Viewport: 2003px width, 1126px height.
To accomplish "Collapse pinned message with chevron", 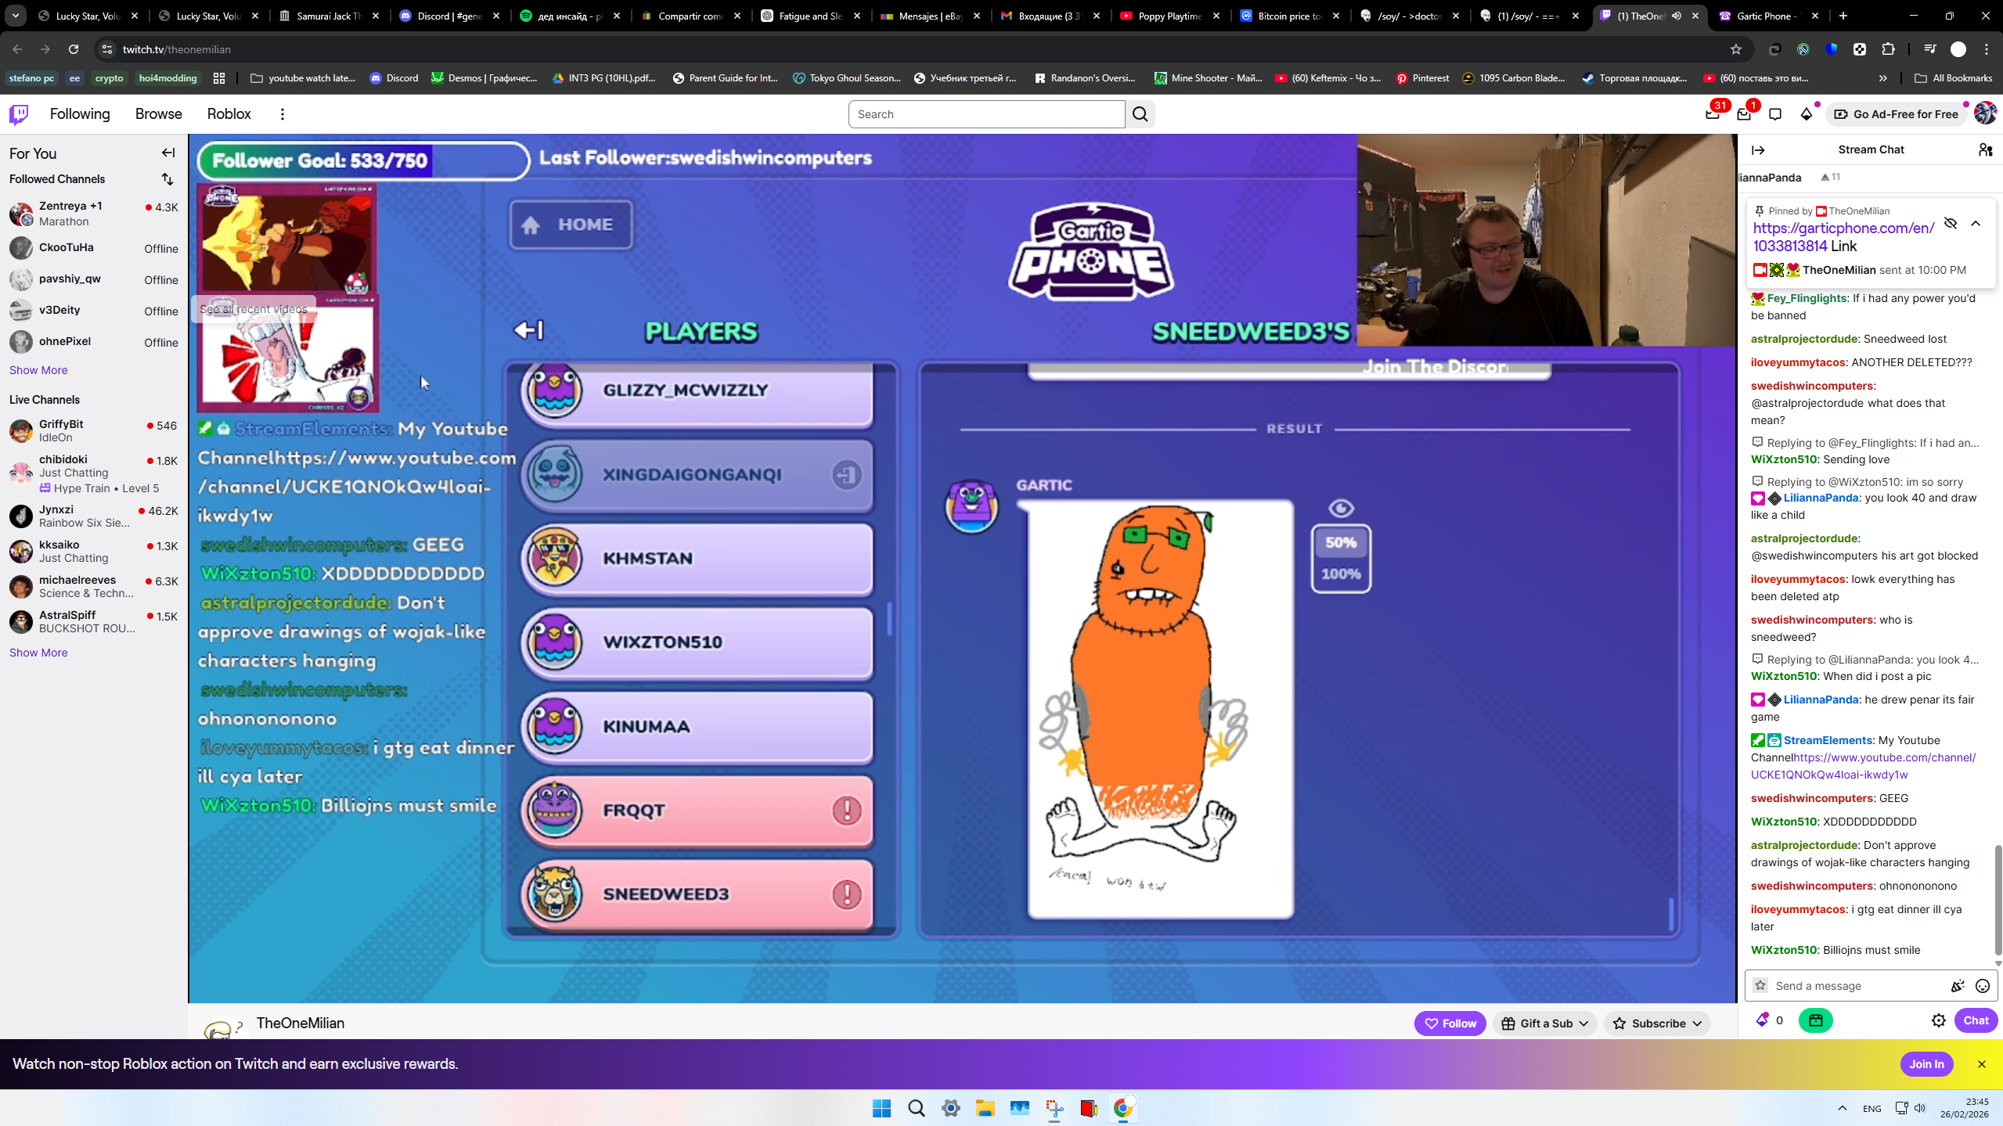I will click(1976, 223).
